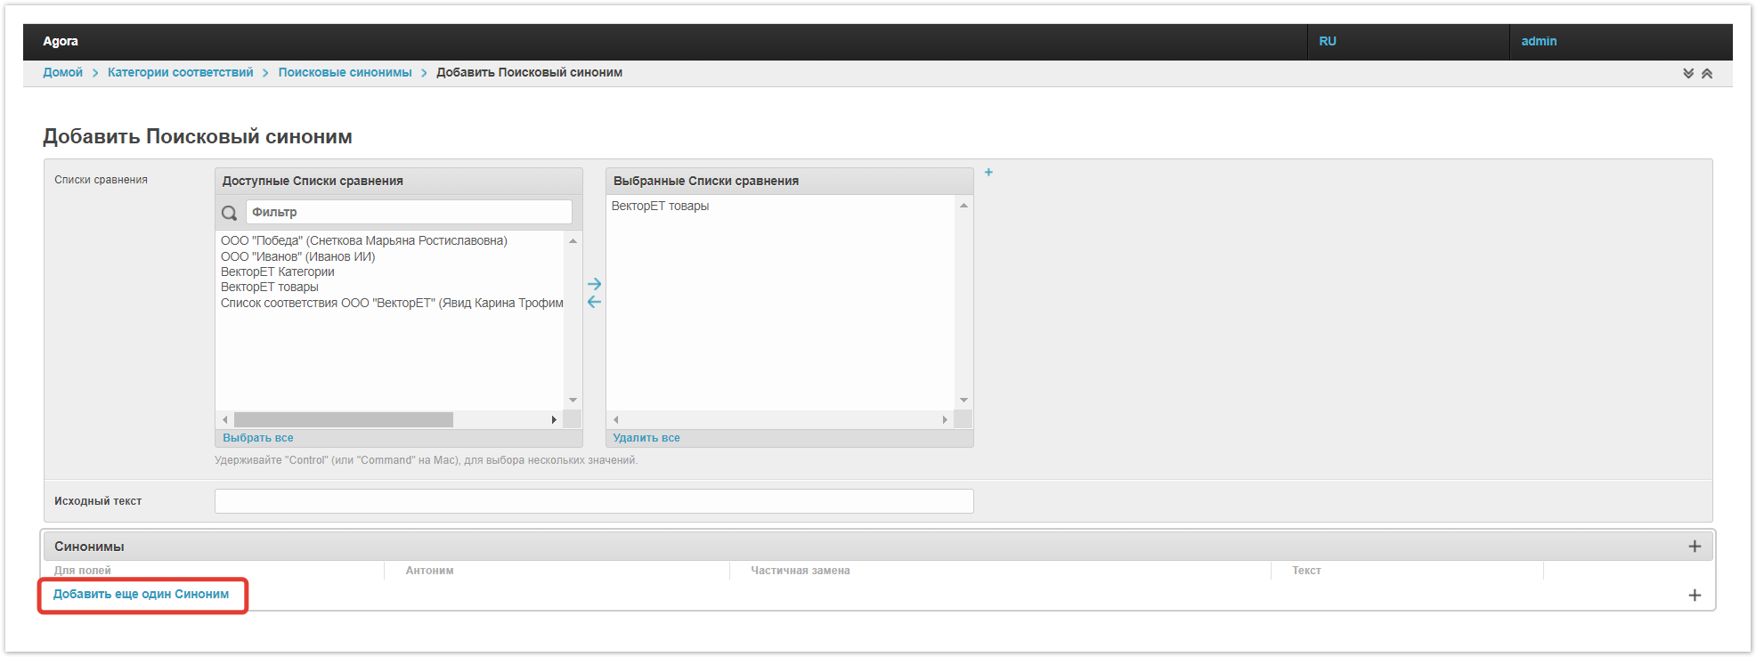Click the left arrow to remove selected list

[x=594, y=303]
